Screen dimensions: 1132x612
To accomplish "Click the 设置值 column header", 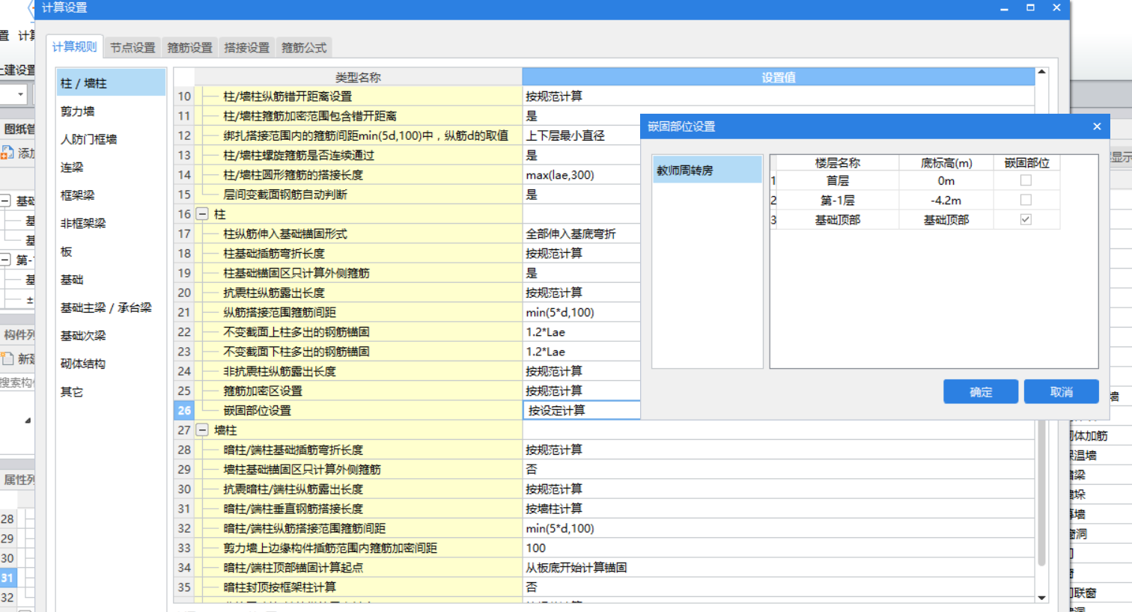I will (779, 77).
